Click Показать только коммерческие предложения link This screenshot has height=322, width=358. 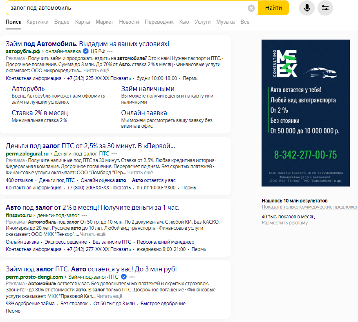310,207
